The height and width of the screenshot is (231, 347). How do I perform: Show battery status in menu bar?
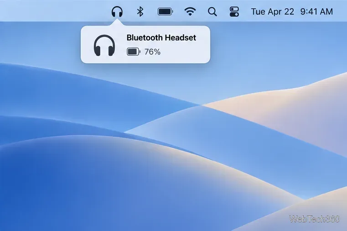pos(166,11)
